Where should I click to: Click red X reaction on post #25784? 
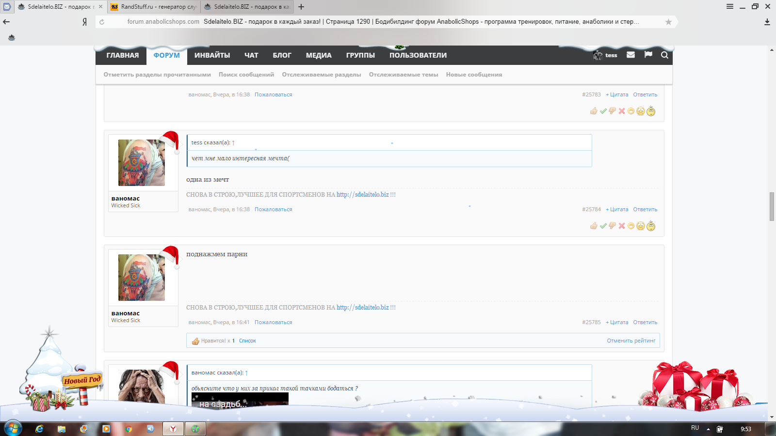coord(622,226)
